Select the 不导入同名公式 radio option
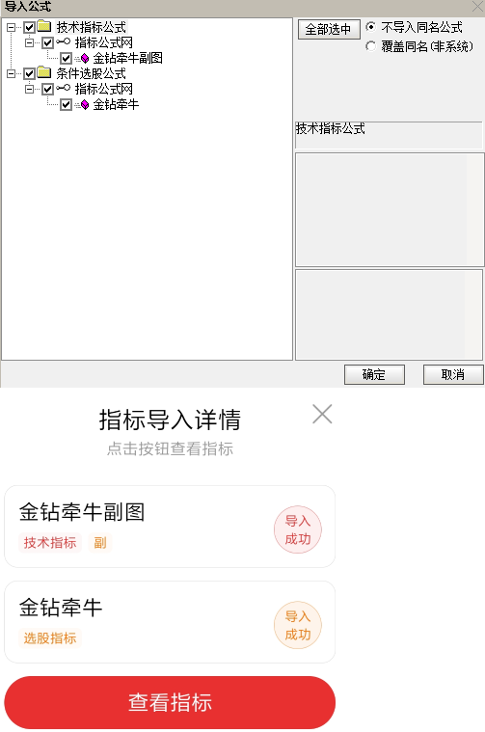Viewport: 485px width, 732px height. (370, 27)
